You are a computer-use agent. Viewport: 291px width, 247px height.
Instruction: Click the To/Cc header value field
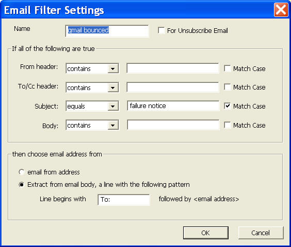coord(173,87)
